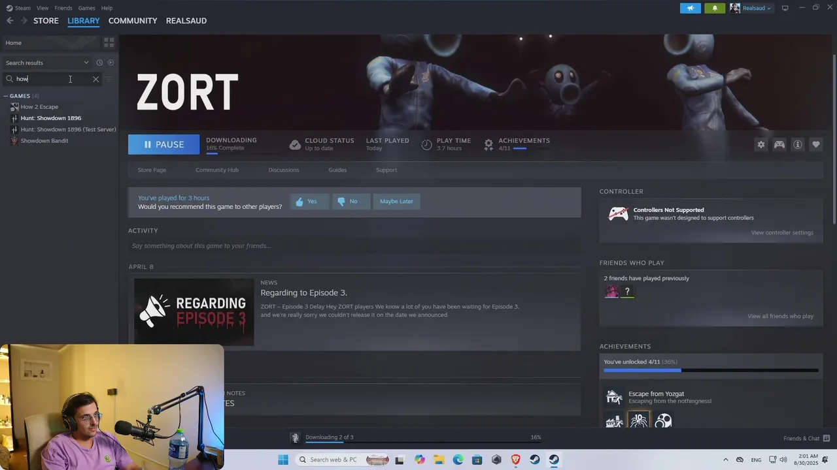
Task: Show ZORT game info icon
Action: (x=798, y=145)
